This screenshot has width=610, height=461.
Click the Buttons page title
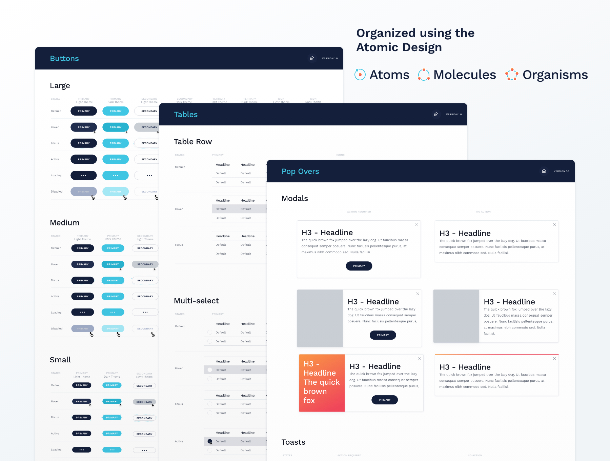point(64,59)
